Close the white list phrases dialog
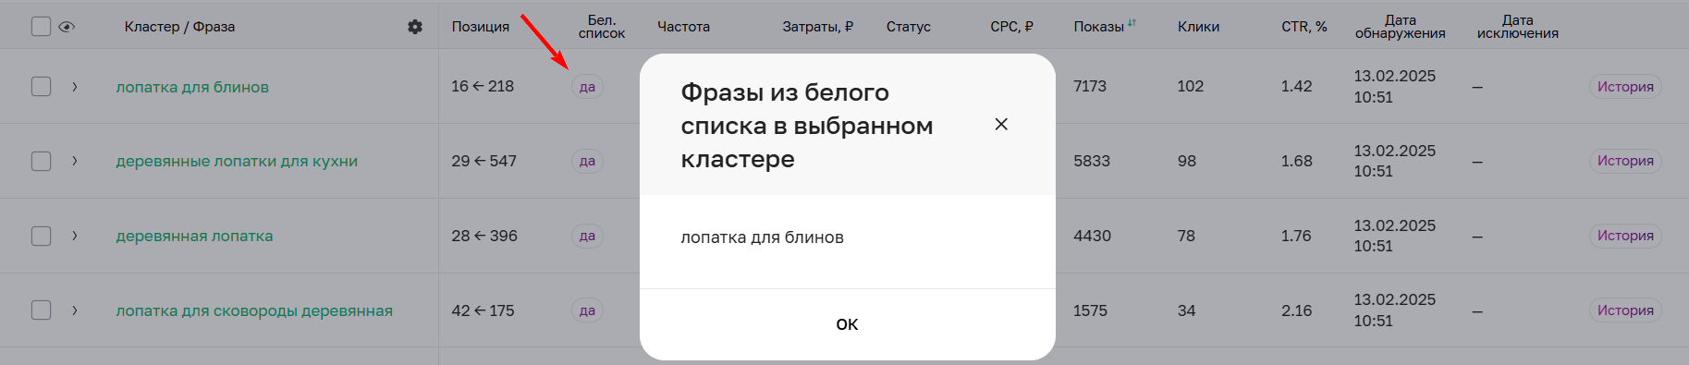This screenshot has width=1689, height=365. point(1001,124)
